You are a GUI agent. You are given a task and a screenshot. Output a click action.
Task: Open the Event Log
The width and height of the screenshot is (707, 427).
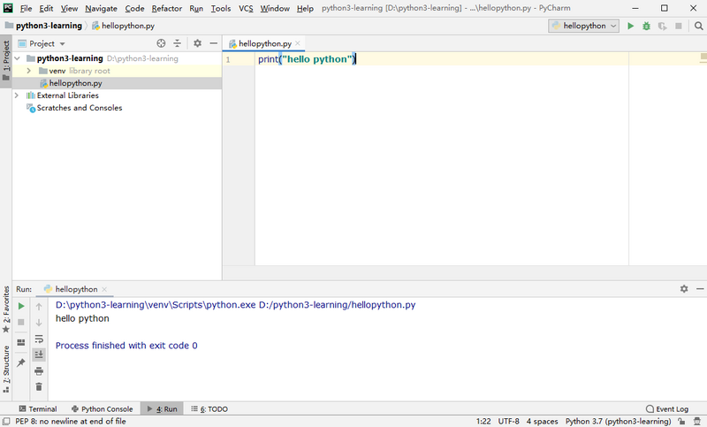[667, 409]
